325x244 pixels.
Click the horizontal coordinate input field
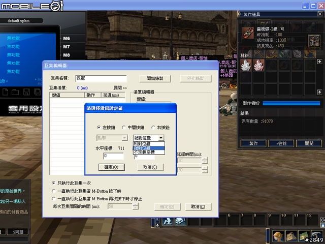[x=113, y=156]
